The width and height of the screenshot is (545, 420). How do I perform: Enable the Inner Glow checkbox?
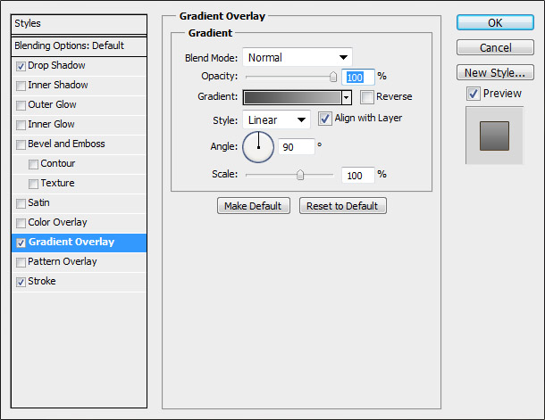click(x=21, y=125)
